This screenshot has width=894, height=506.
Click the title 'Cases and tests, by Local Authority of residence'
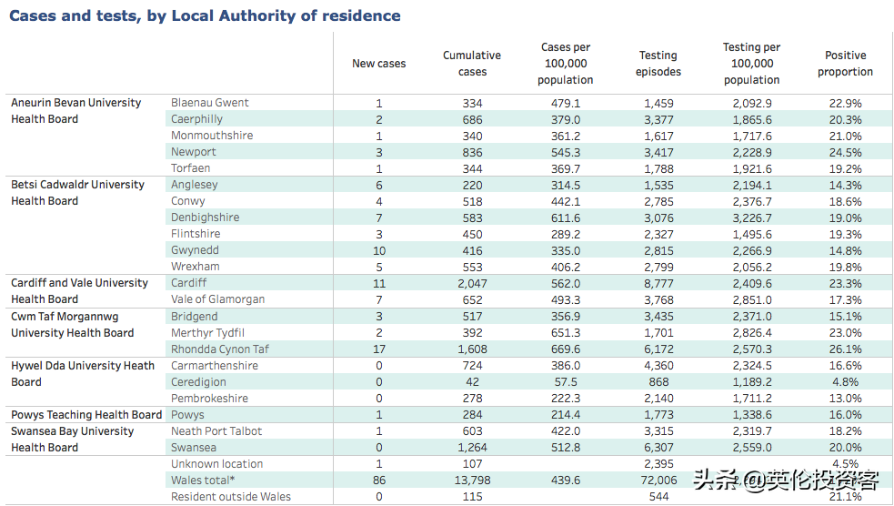click(205, 15)
